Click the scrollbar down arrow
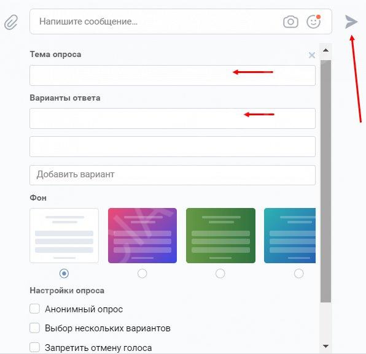Image resolution: width=366 pixels, height=354 pixels. click(x=325, y=346)
